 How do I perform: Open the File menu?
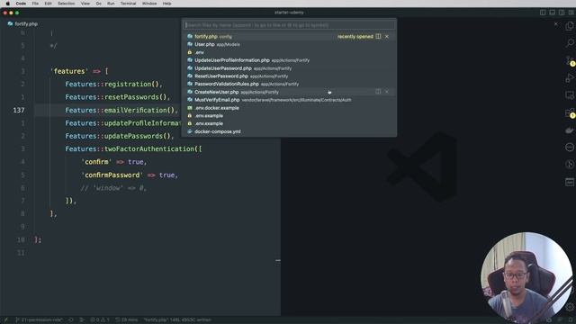(x=35, y=4)
